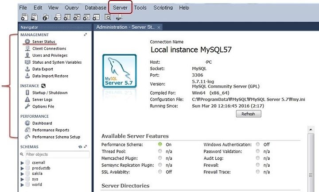This screenshot has height=192, width=319.
Task: Click the MySQL Server 5.7 dolphin logo
Action: [120, 71]
